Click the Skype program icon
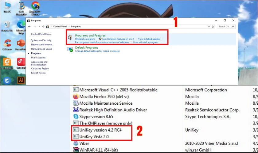Viewport: 258px width, 153px height. (x=76, y=116)
